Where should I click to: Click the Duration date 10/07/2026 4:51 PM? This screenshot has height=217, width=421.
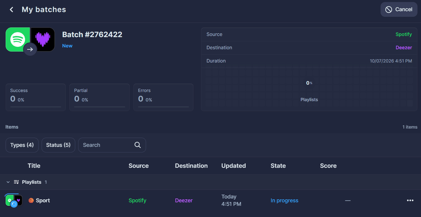tap(391, 61)
